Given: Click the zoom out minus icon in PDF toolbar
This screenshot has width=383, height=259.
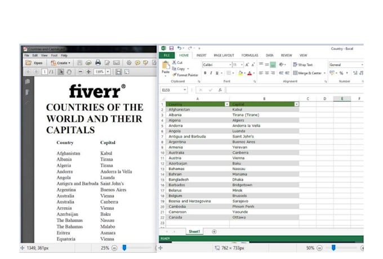Looking at the screenshot, I should (x=81, y=72).
